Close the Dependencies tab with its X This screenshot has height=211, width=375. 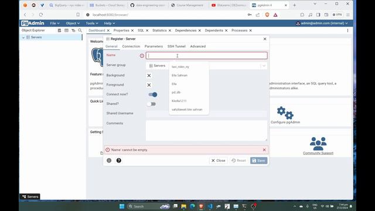point(200,30)
